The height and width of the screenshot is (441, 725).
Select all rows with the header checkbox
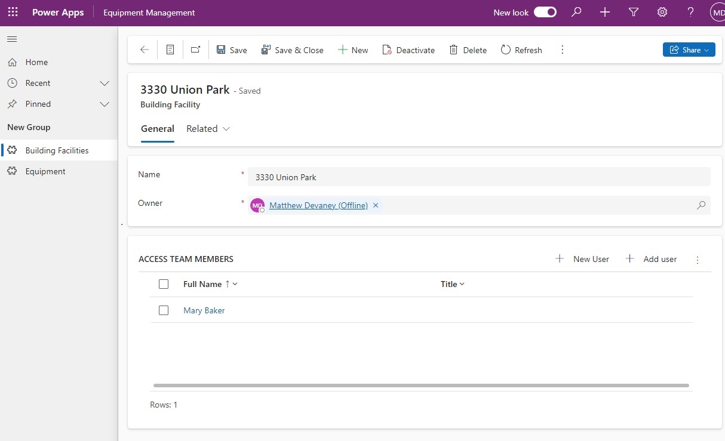tap(164, 284)
